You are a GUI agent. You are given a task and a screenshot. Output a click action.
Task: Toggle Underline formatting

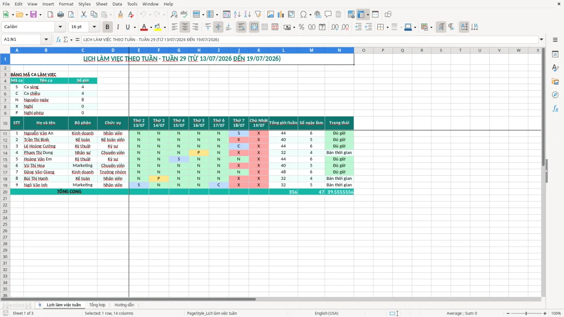pyautogui.click(x=127, y=27)
